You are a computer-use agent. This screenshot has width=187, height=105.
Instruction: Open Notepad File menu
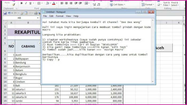click(x=45, y=16)
